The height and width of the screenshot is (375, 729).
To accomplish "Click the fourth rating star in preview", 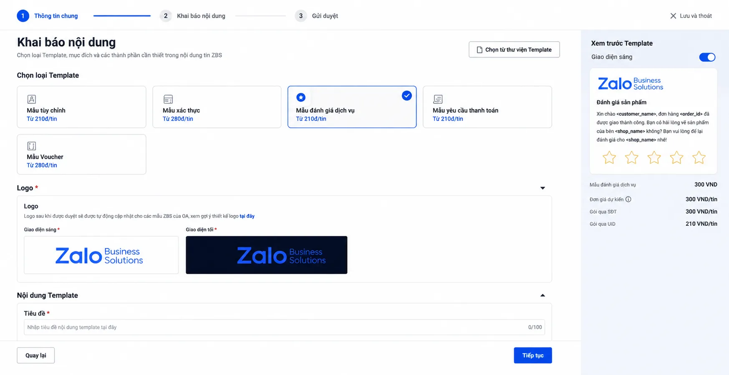I will click(676, 157).
